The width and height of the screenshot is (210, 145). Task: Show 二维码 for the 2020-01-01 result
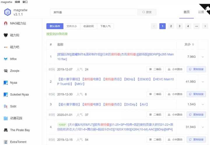tap(155, 115)
